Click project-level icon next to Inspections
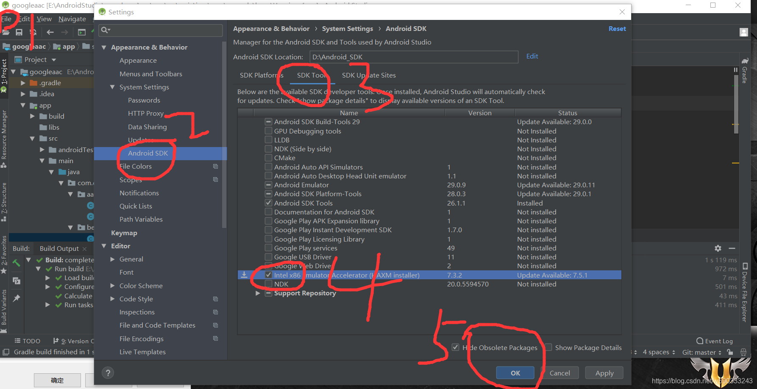757x389 pixels. coord(215,312)
